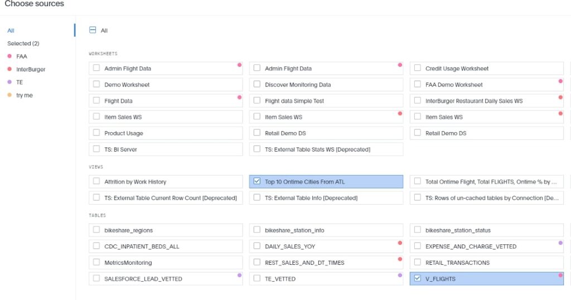Check the Demo Worksheet checkbox
Screen dimensions: 571x300
pos(96,85)
